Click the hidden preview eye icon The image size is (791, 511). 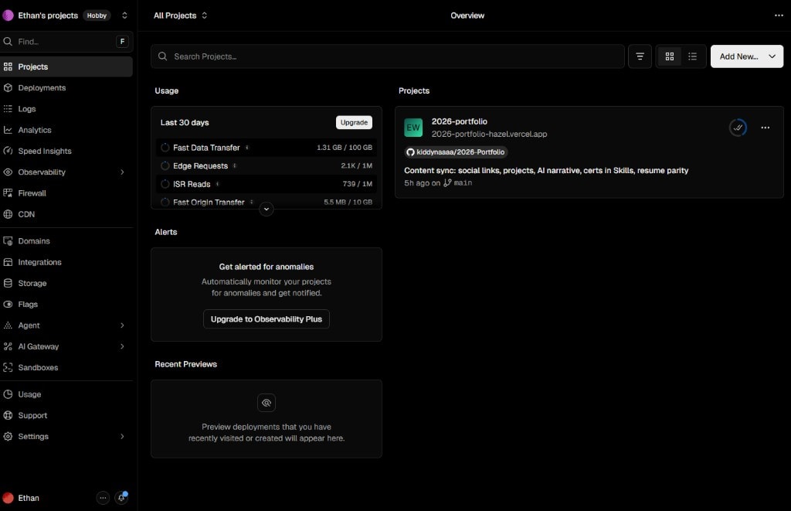pos(266,403)
